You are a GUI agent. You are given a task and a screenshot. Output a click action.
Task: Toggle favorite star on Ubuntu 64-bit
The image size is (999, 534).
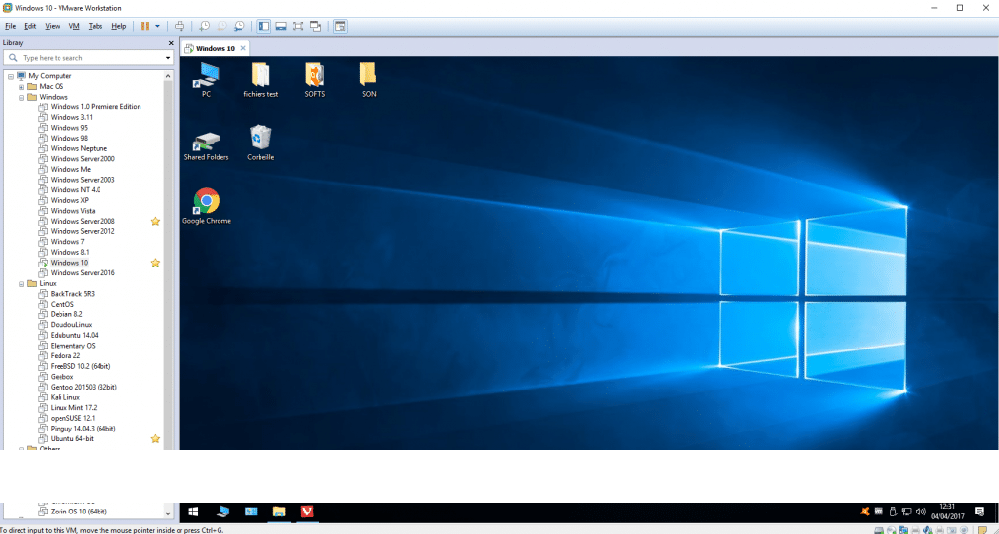155,439
